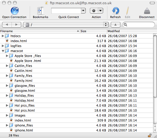Image resolution: width=157 pixels, height=138 pixels.
Task: Select the Holiday.html file row
Action: click(x=77, y=100)
